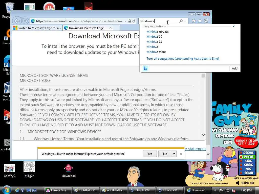
Task: Click the volume speaker tray icon
Action: tap(233, 190)
